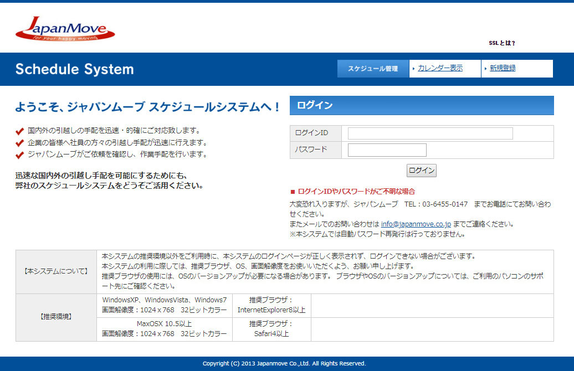Click the MaxOSX 10.5以上 cell
574x371 pixels.
point(165,329)
